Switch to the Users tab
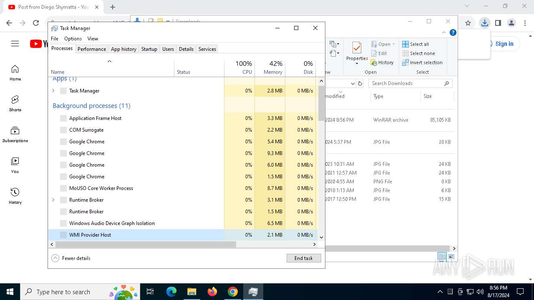The image size is (534, 300). tap(168, 49)
